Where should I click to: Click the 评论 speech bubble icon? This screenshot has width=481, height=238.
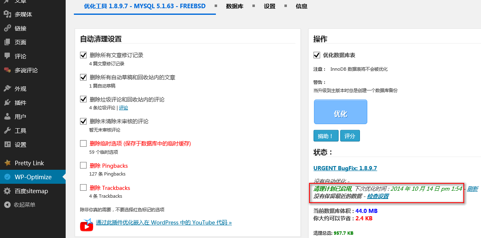(7, 56)
